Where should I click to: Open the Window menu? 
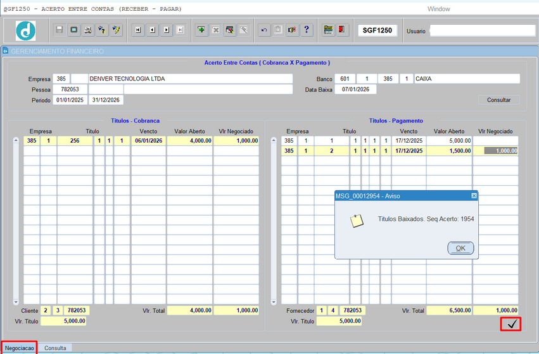(x=438, y=9)
